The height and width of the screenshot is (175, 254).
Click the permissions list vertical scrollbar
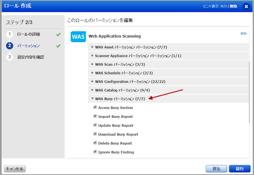(249, 92)
